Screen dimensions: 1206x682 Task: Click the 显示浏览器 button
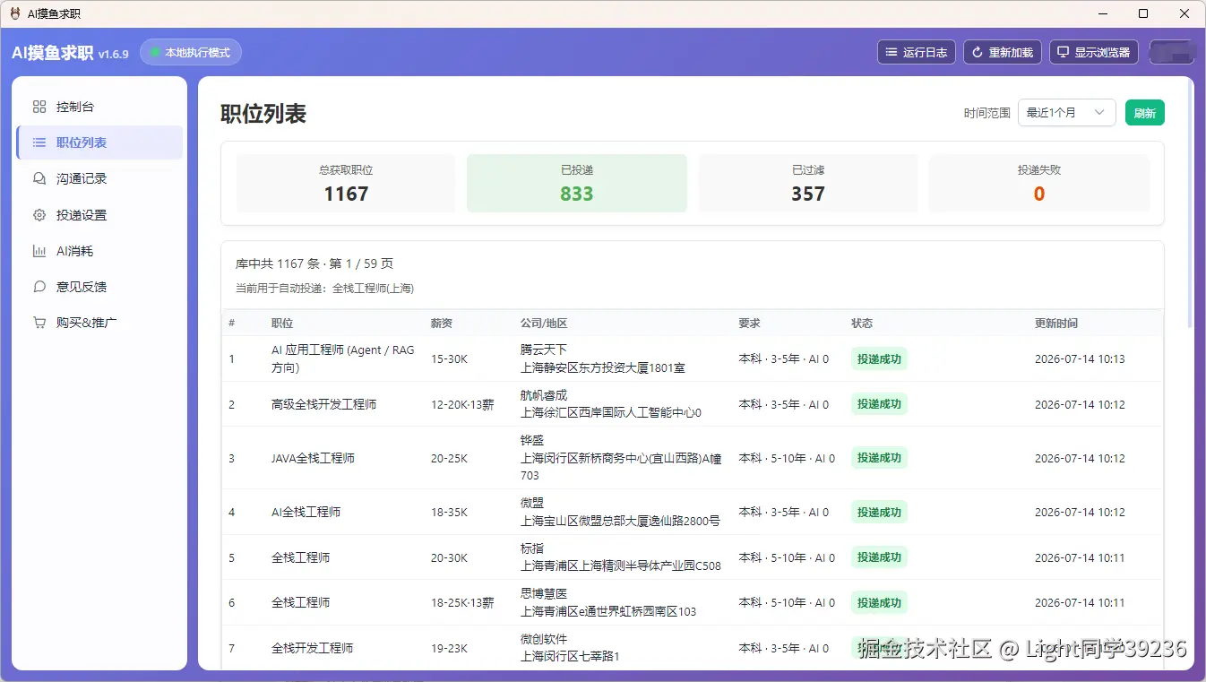point(1094,52)
